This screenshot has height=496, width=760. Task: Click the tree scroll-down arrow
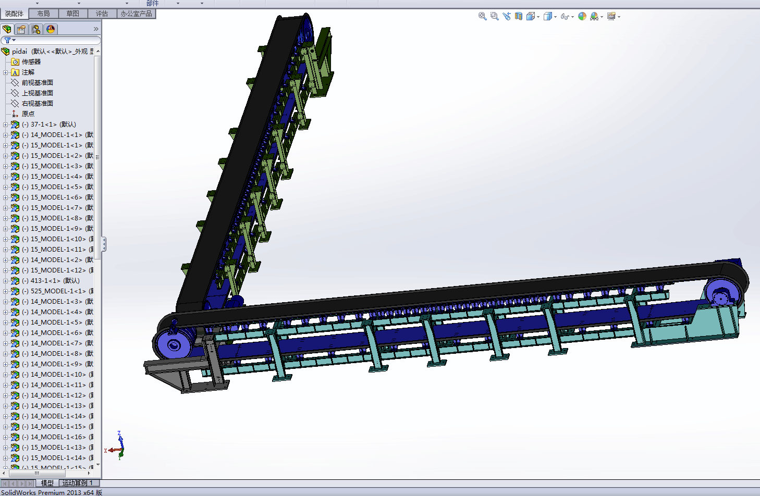tap(97, 465)
